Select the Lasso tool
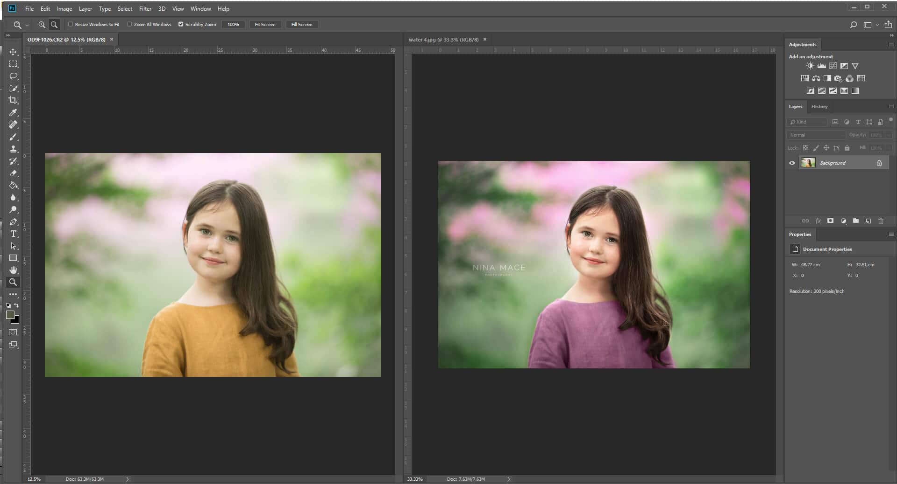 (13, 76)
